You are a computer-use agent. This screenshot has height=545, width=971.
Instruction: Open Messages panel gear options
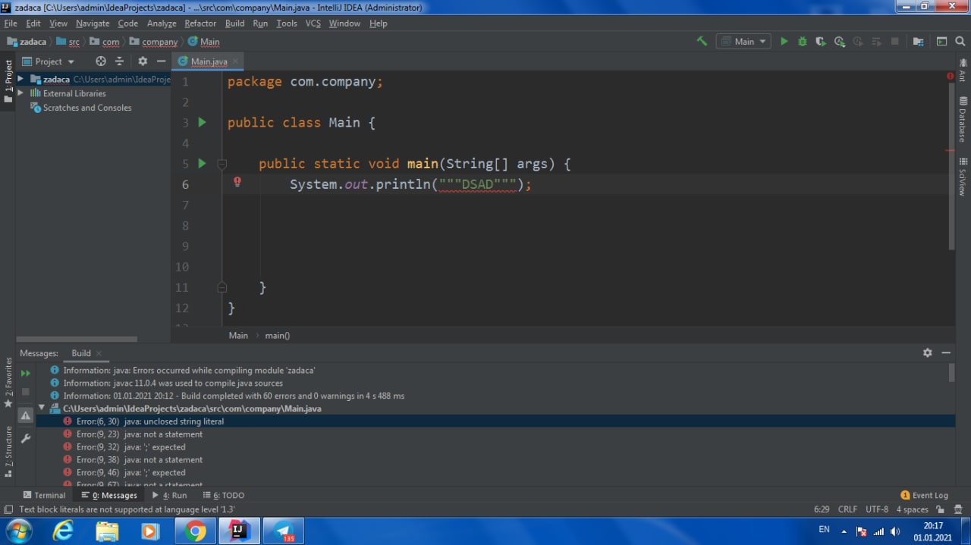pos(927,353)
